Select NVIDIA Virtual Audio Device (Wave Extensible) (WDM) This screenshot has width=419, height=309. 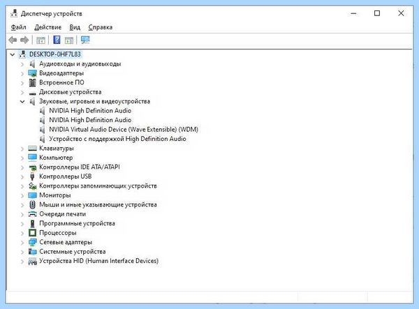[x=124, y=130]
